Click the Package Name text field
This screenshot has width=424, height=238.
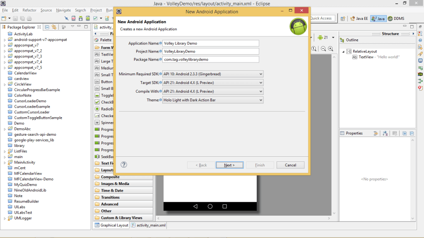coord(211,60)
